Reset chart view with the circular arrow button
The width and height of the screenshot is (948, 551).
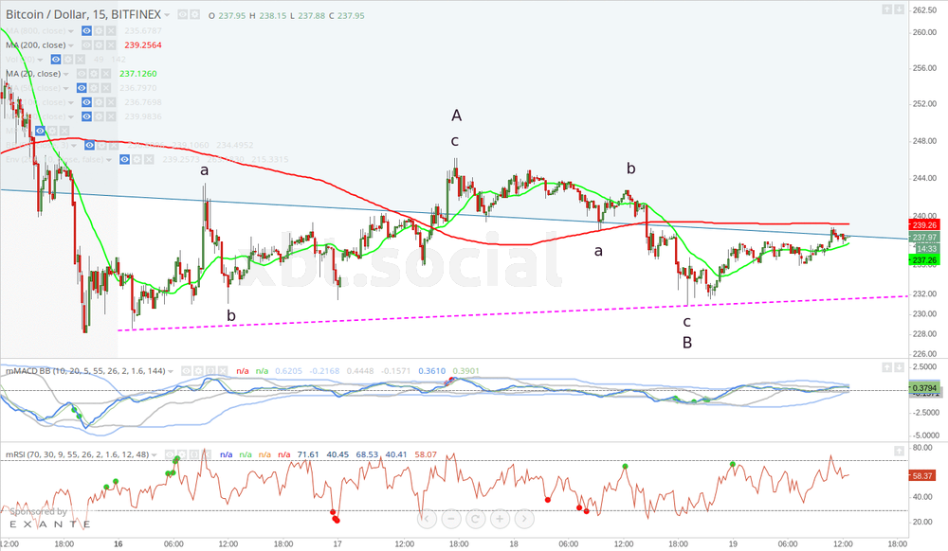point(474,519)
